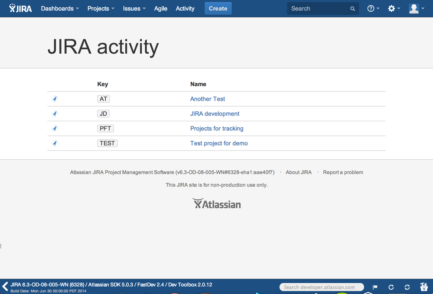Click the project icon for JIRA development
The height and width of the screenshot is (294, 433).
[55, 113]
